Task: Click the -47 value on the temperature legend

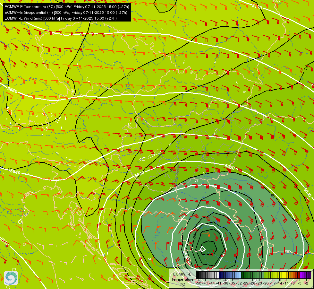Action: click(205, 283)
